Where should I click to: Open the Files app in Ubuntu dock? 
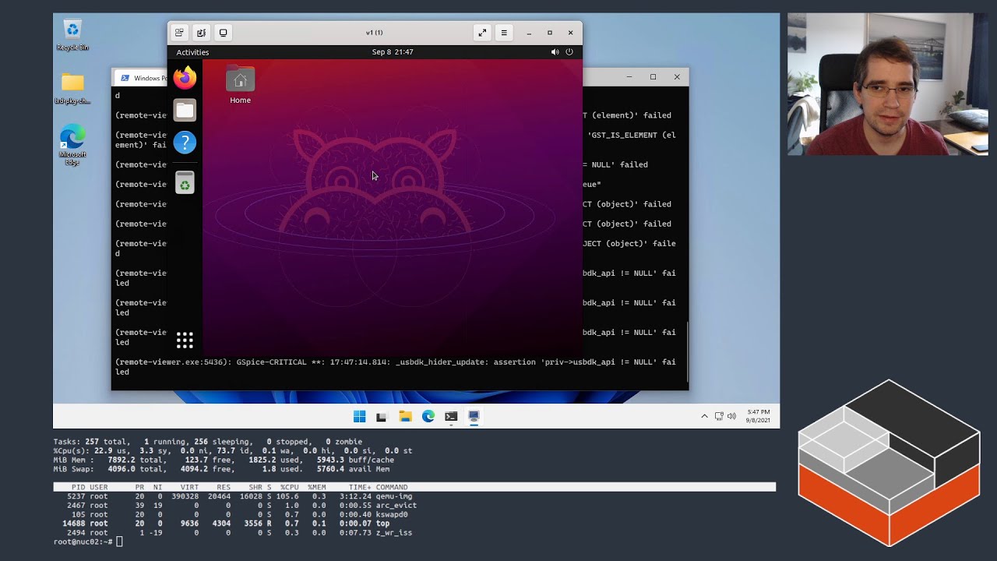[x=185, y=111]
